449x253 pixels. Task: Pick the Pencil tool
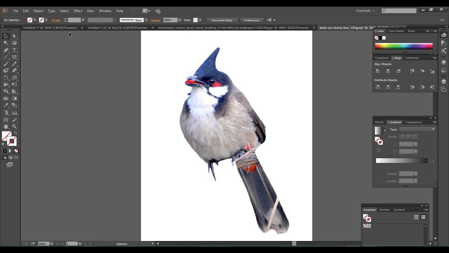pyautogui.click(x=14, y=64)
